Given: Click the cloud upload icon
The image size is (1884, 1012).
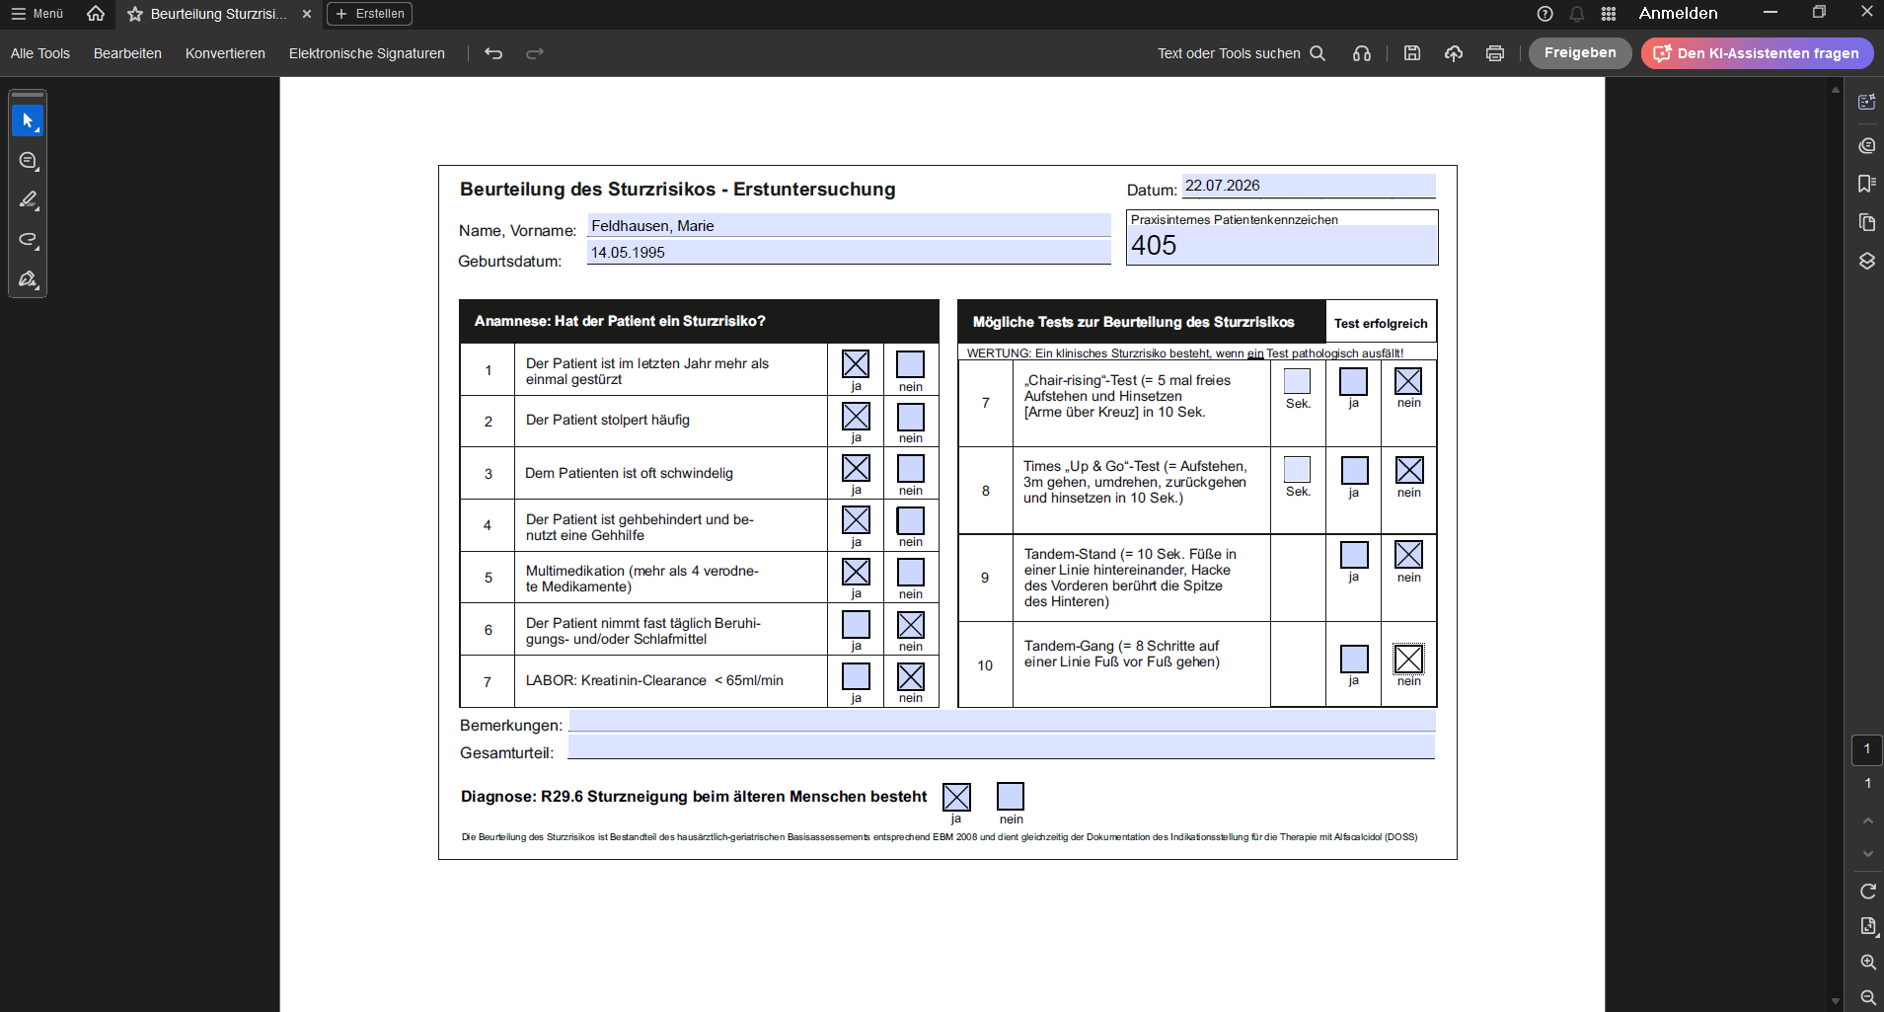Looking at the screenshot, I should 1454,53.
